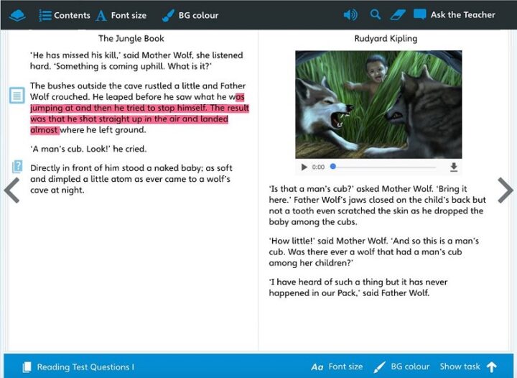The width and height of the screenshot is (517, 378).
Task: Click the author name 'Rudyard Kipling'
Action: tap(386, 39)
